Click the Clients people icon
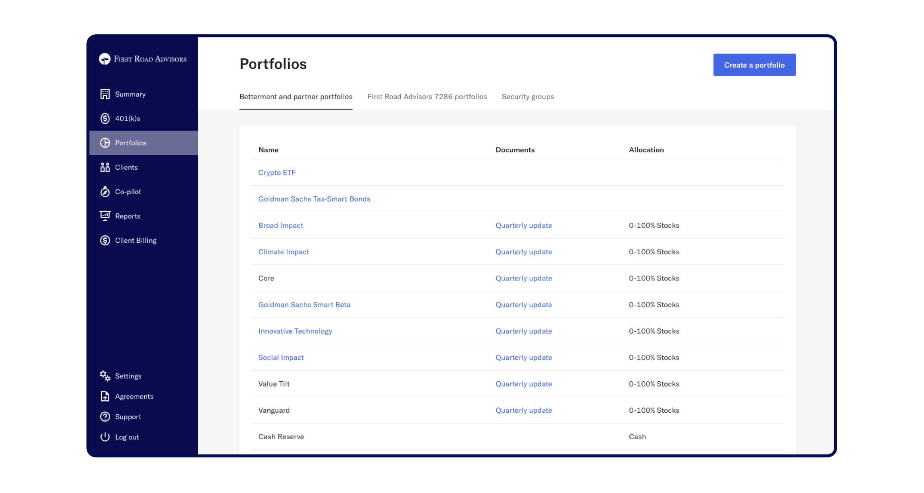 click(105, 167)
